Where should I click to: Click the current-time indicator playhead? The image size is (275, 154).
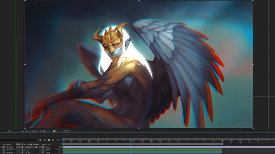(131, 141)
